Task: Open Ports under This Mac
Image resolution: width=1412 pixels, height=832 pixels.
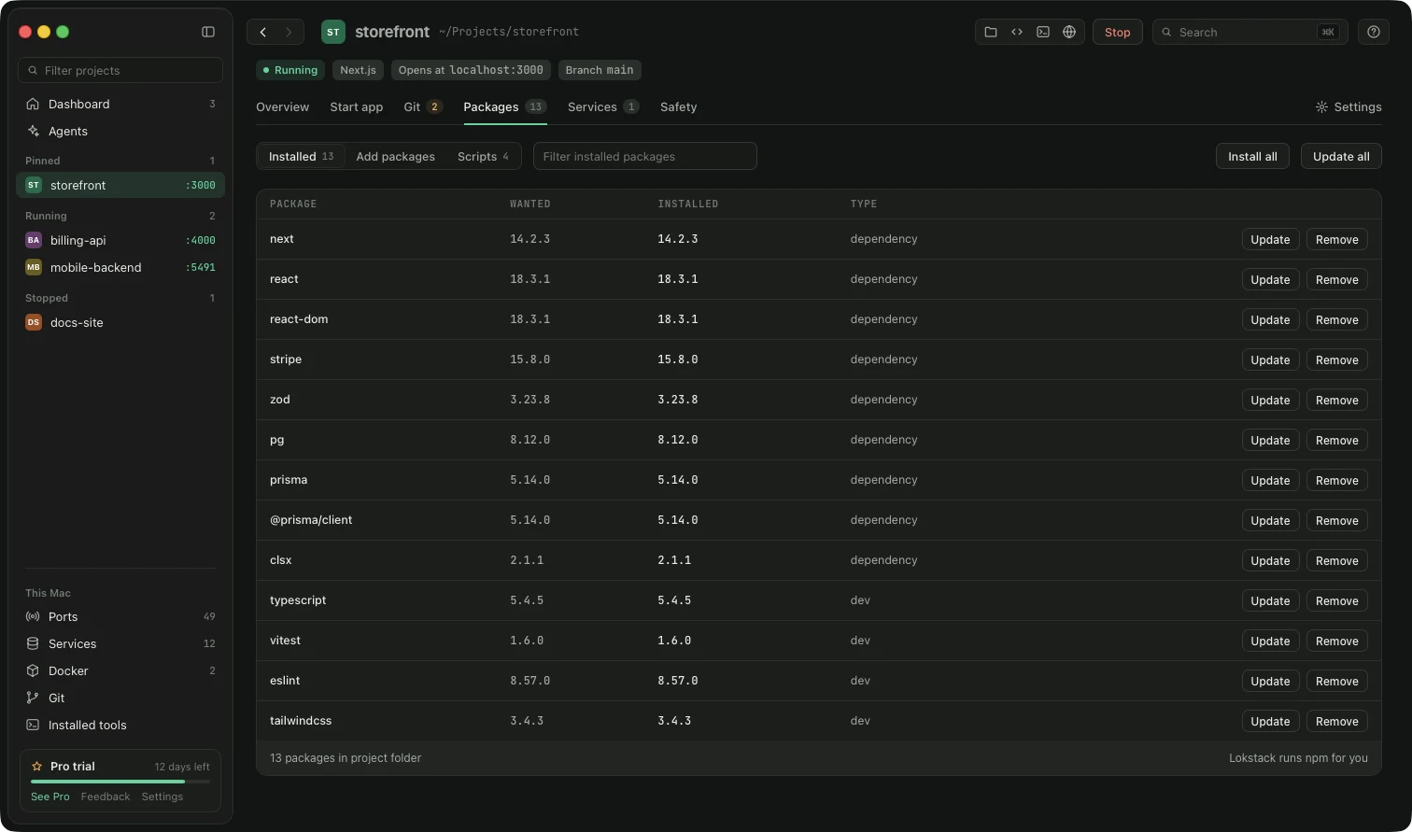Action: coord(120,616)
